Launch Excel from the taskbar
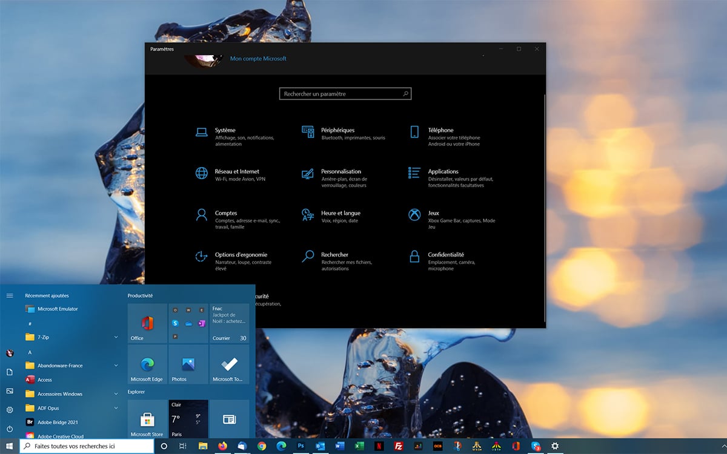Screen dimensions: 727x454 point(359,446)
